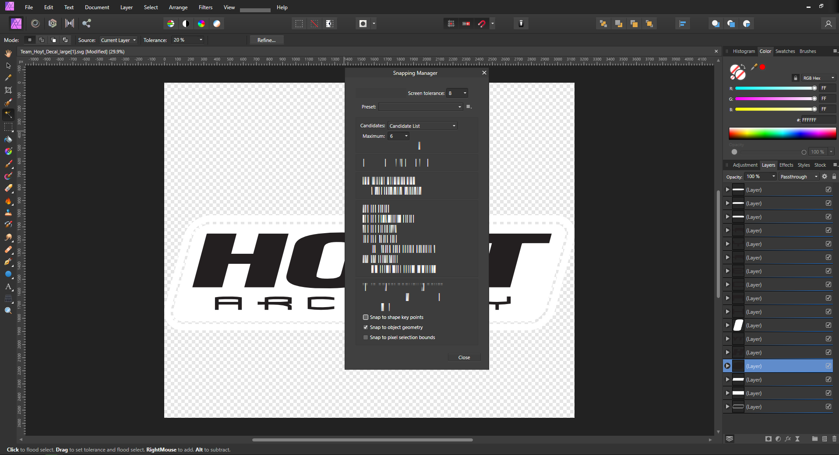Switch to the Effects tab
Image resolution: width=839 pixels, height=455 pixels.
[786, 165]
